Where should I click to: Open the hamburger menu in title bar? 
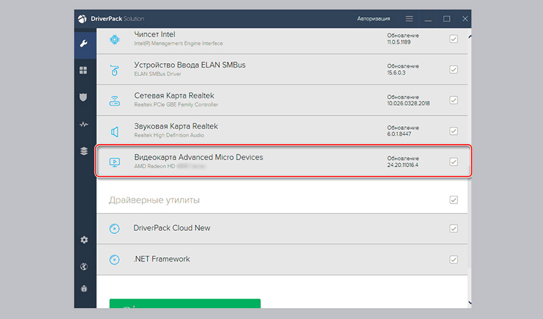[x=409, y=19]
